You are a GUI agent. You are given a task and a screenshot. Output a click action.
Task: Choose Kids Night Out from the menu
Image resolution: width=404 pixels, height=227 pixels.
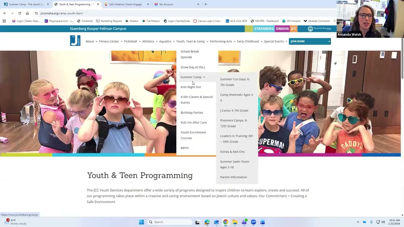tap(191, 87)
